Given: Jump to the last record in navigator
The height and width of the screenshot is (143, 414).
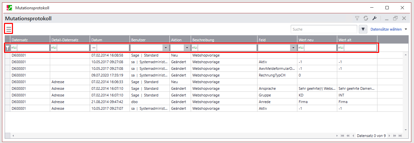Looking at the screenshot, I should coord(400,136).
